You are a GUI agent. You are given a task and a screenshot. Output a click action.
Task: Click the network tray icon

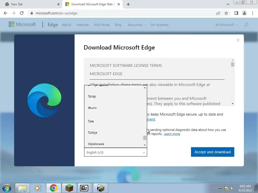220,188
